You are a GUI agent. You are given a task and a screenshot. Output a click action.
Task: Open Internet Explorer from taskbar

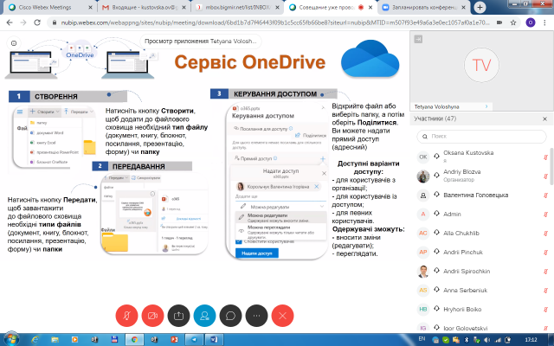35,340
